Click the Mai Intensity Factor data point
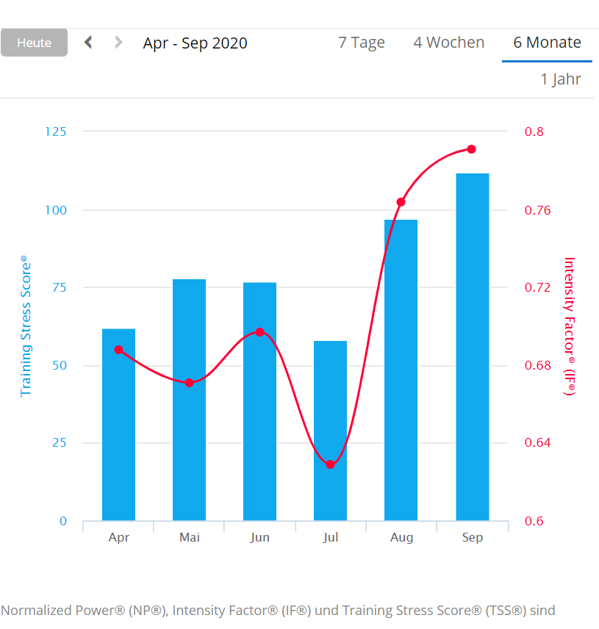The width and height of the screenshot is (599, 629). coord(189,383)
